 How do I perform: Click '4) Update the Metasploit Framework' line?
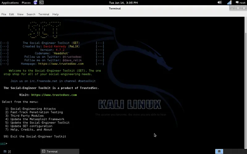click(x=35, y=119)
